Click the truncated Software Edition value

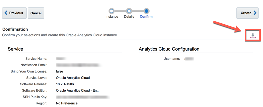pyautogui.click(x=78, y=90)
